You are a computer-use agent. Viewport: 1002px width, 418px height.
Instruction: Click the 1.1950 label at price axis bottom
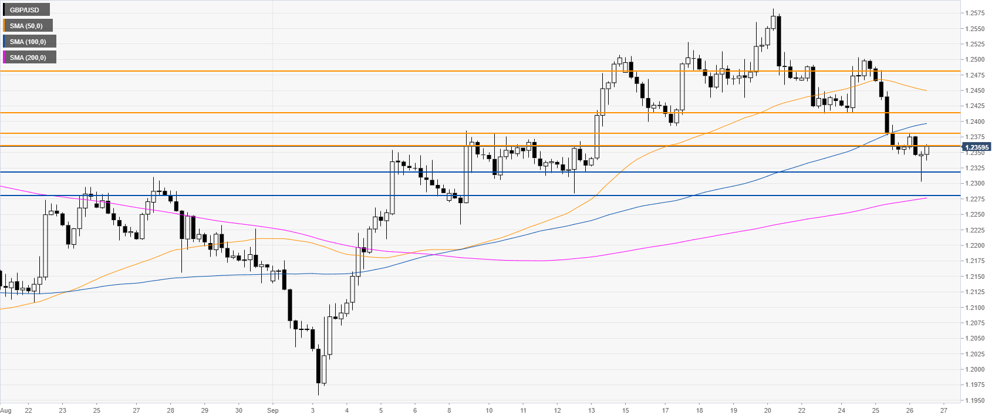coord(974,400)
